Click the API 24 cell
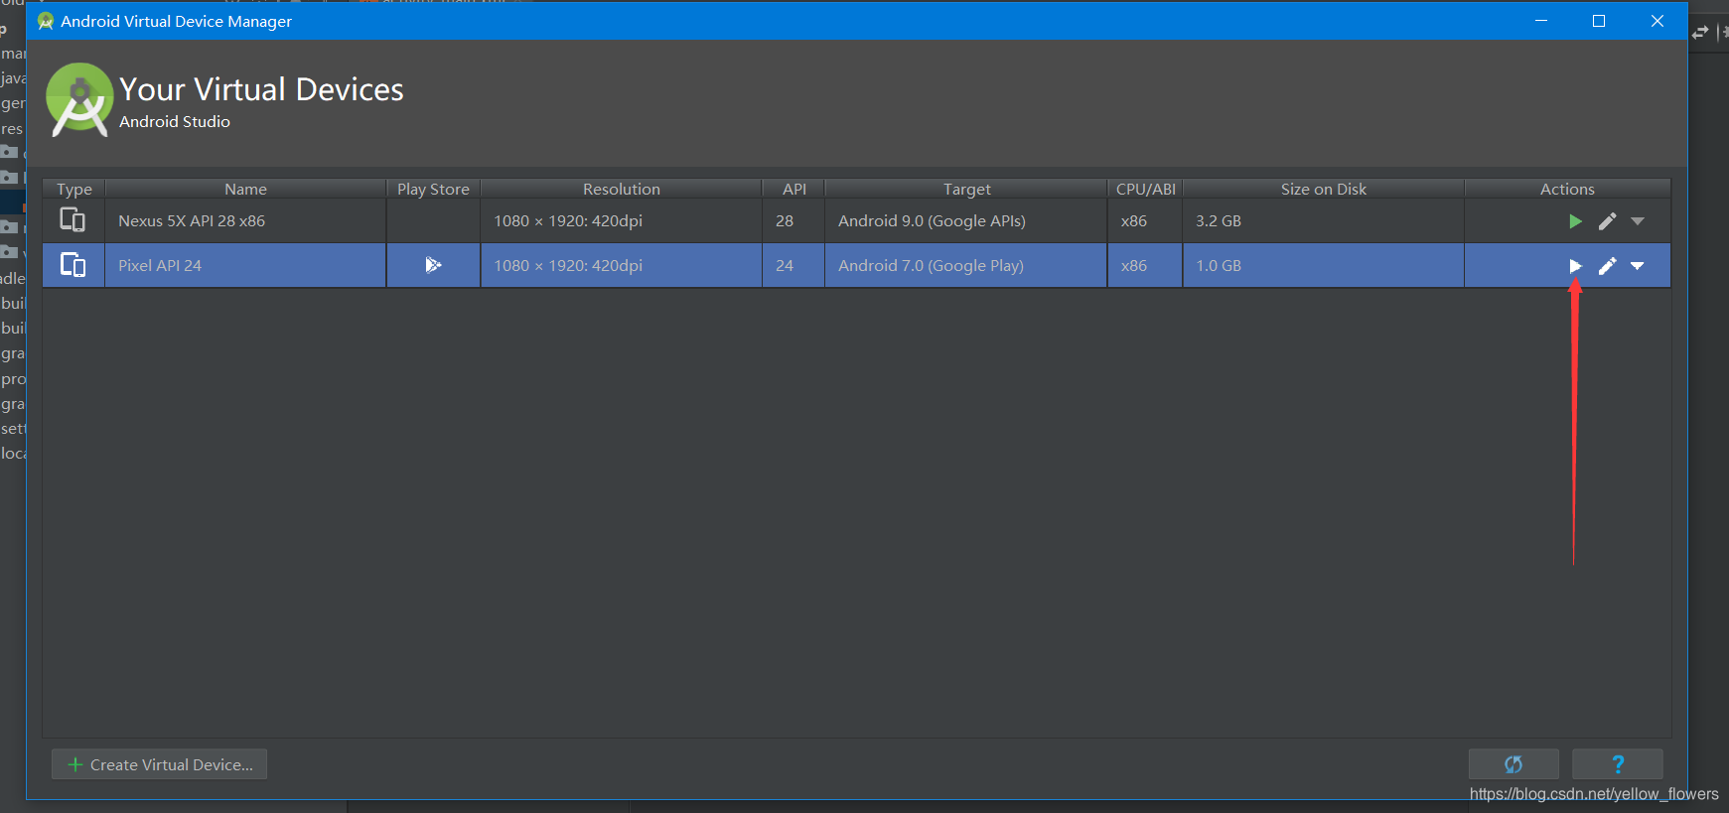1729x813 pixels. (793, 265)
